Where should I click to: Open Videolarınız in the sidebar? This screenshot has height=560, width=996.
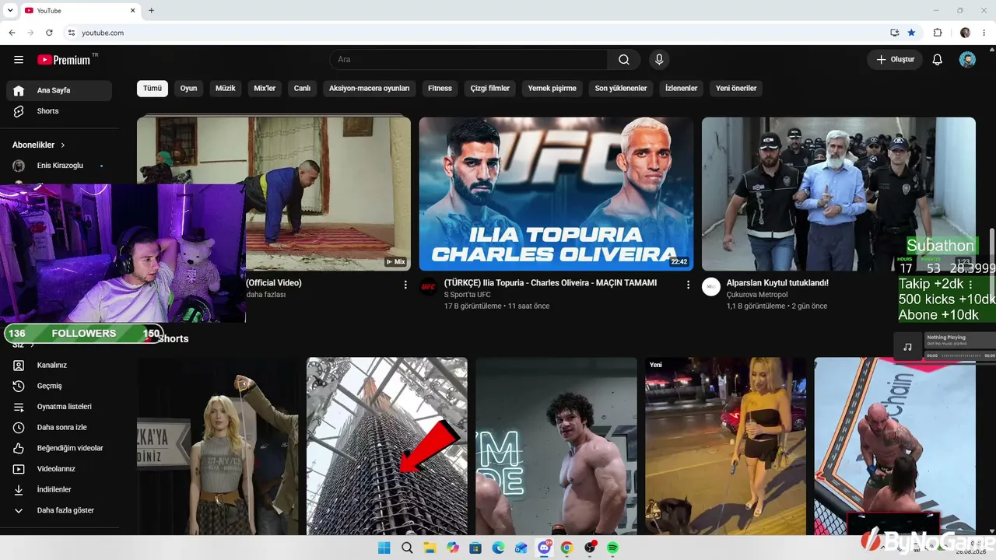pos(59,469)
